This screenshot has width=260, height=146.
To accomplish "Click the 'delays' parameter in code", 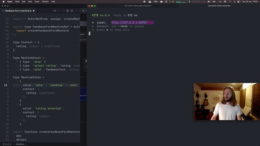I will coord(21,140).
